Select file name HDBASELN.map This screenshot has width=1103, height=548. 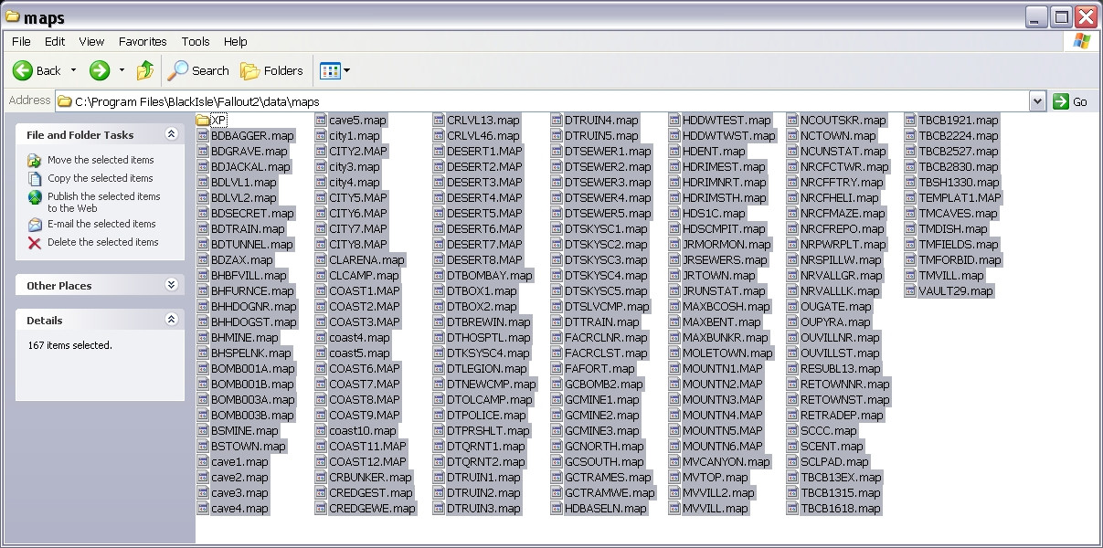(605, 509)
